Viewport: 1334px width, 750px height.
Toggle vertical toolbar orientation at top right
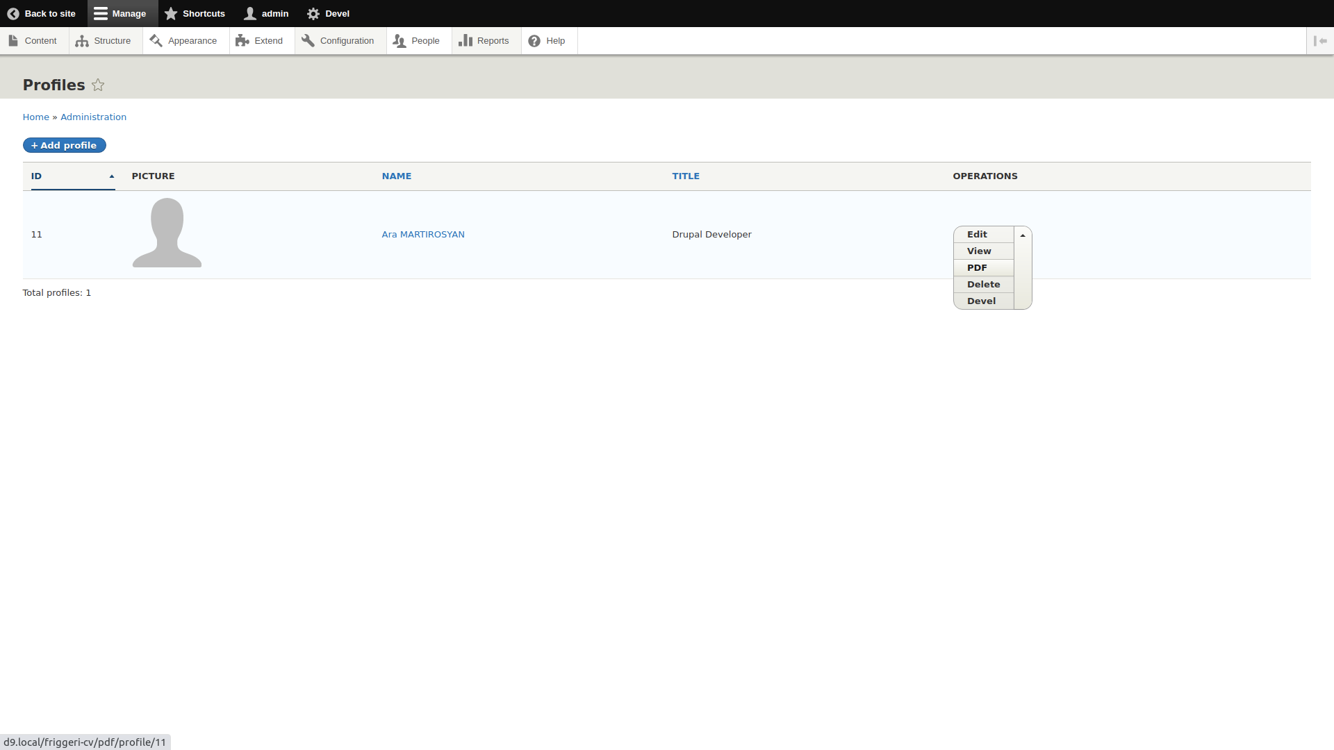1321,40
